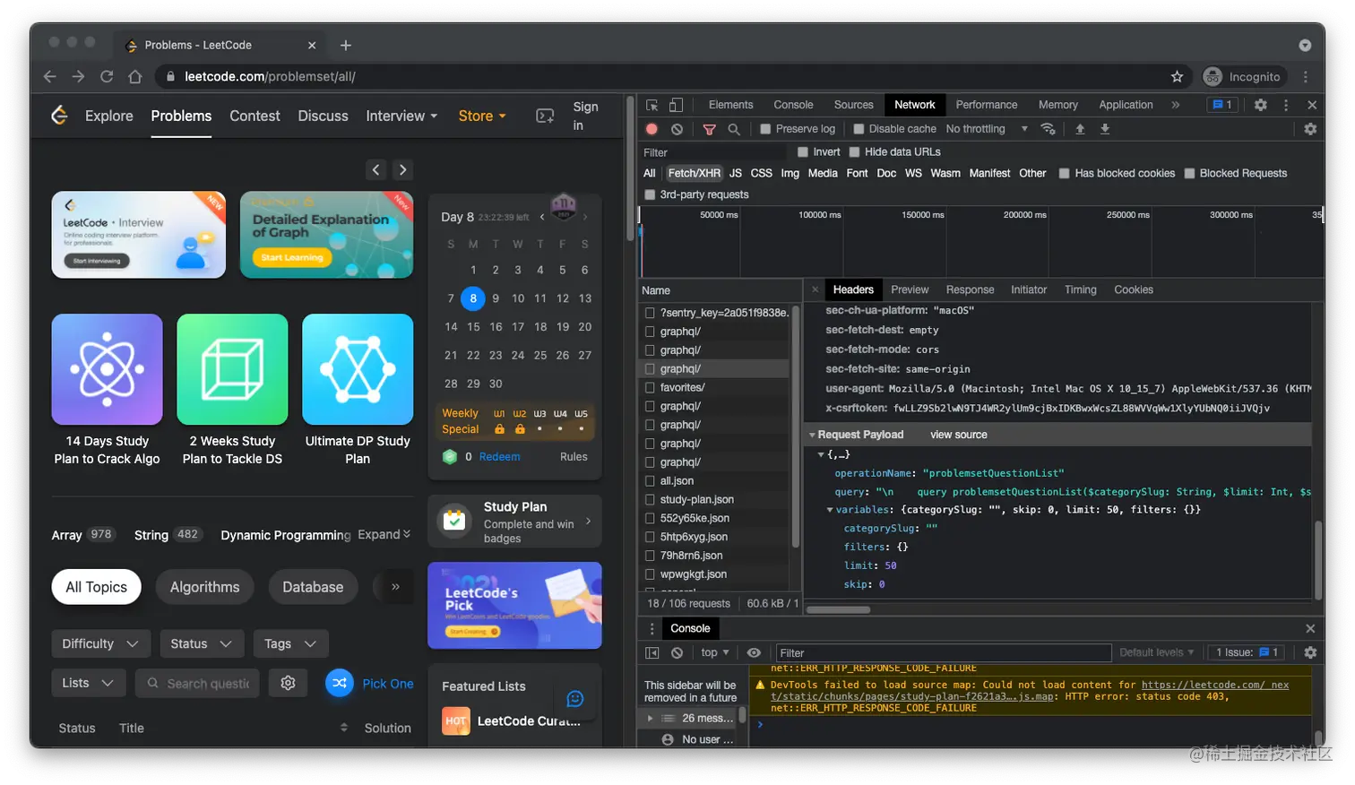Viewport: 1355px width, 785px height.
Task: Toggle the network filter funnel icon
Action: (709, 129)
